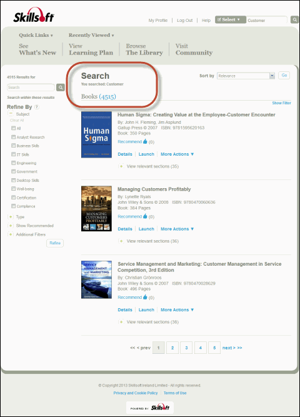Go to results page 5

tap(214, 348)
